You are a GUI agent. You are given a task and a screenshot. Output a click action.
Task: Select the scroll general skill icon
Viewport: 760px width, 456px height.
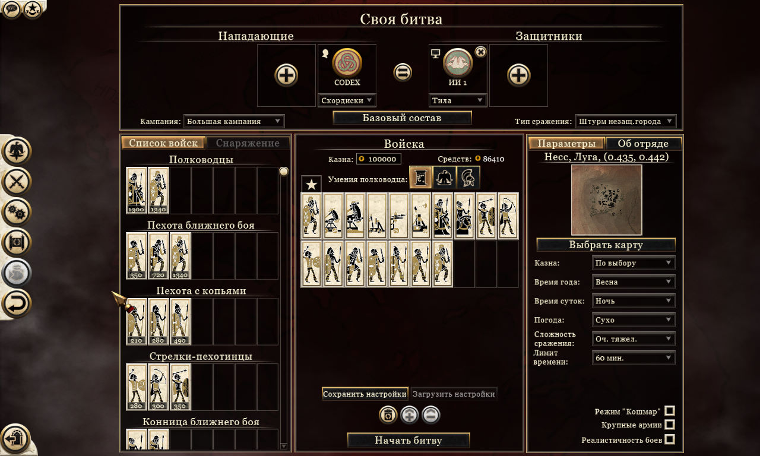click(420, 178)
